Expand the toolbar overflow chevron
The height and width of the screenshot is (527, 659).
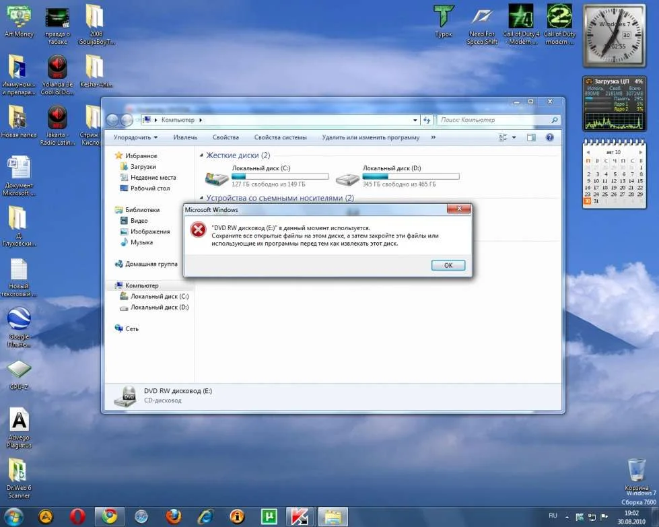coord(433,137)
